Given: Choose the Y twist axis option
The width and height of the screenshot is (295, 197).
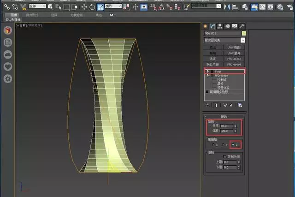Looking at the screenshot, I should click(222, 144).
